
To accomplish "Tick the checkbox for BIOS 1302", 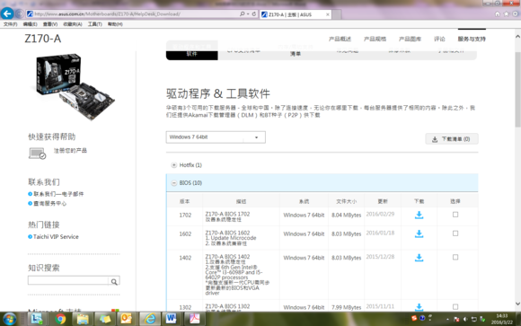I will point(455,306).
